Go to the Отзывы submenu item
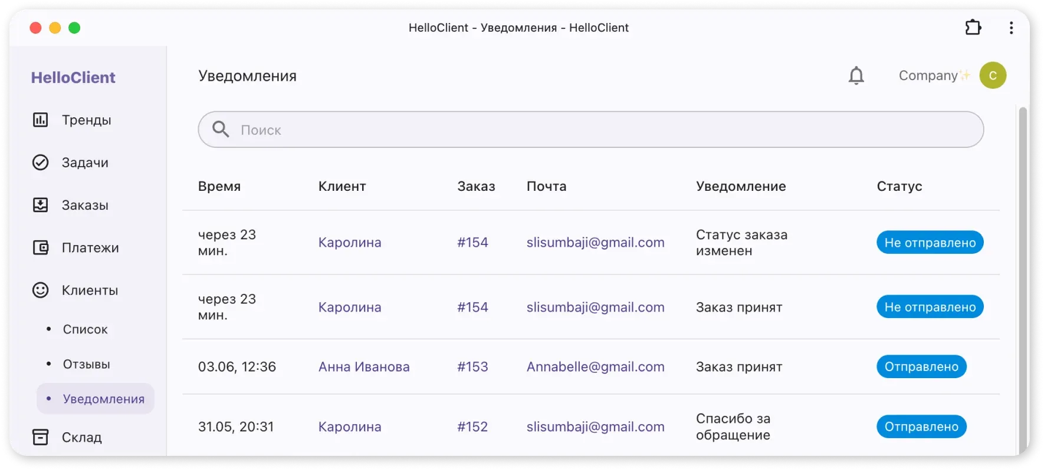Image resolution: width=1044 pixels, height=470 pixels. (x=87, y=364)
